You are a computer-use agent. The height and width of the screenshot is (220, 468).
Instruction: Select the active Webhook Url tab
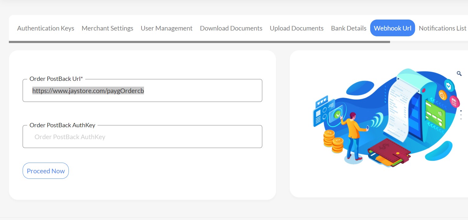(392, 28)
